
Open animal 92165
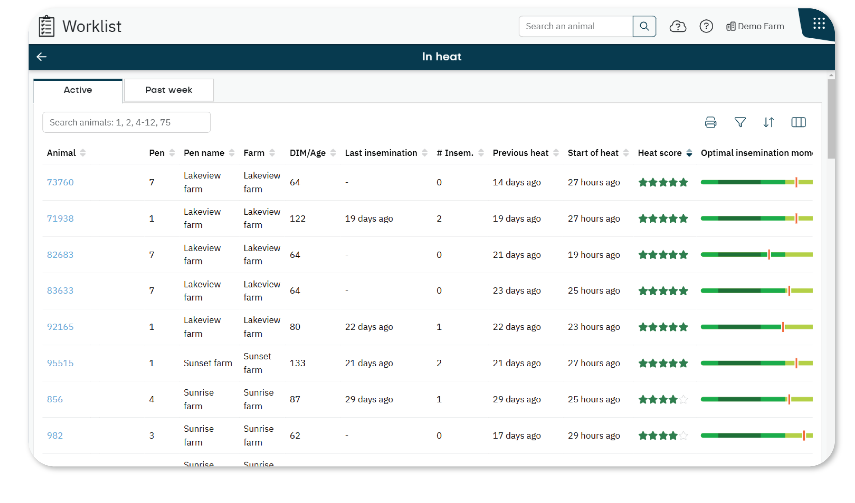coord(60,327)
